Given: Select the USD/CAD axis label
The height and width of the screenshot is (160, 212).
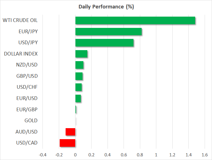Looking at the screenshot, I should tap(27, 143).
